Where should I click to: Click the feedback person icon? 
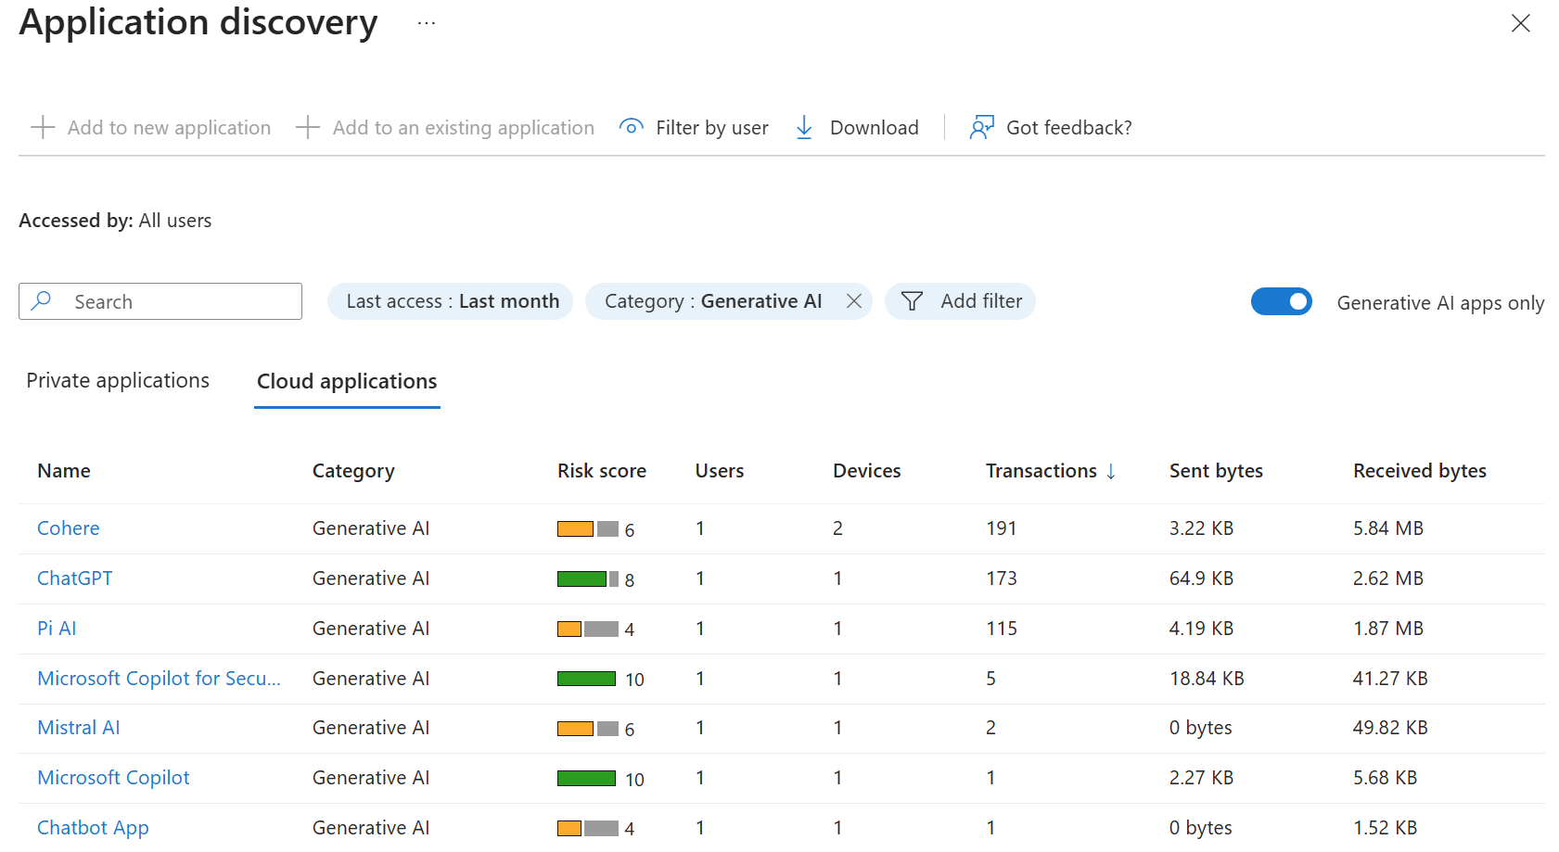pos(981,127)
